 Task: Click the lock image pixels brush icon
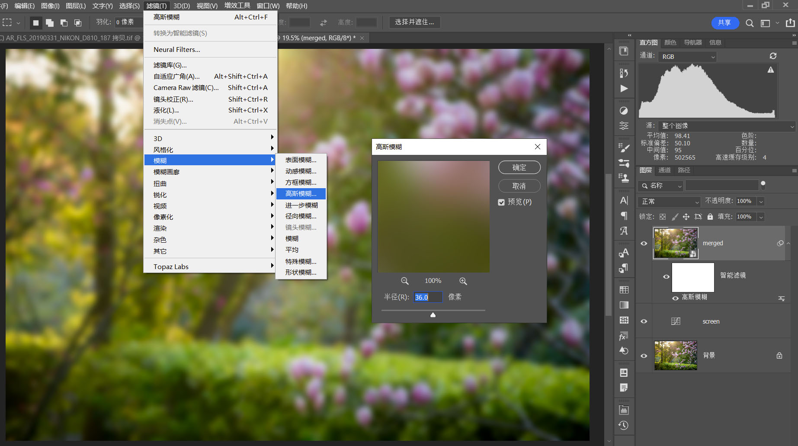pyautogui.click(x=675, y=217)
